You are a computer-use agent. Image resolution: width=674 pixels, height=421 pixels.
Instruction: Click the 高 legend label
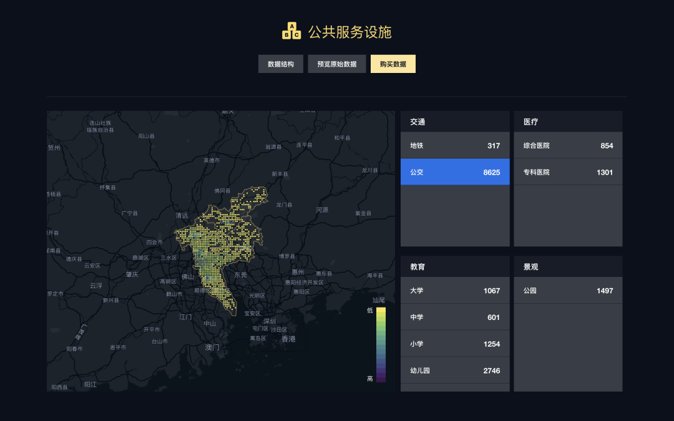coord(370,379)
